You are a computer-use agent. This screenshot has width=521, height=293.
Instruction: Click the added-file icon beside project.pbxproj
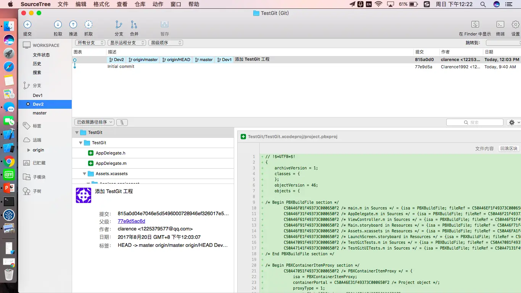click(x=243, y=137)
